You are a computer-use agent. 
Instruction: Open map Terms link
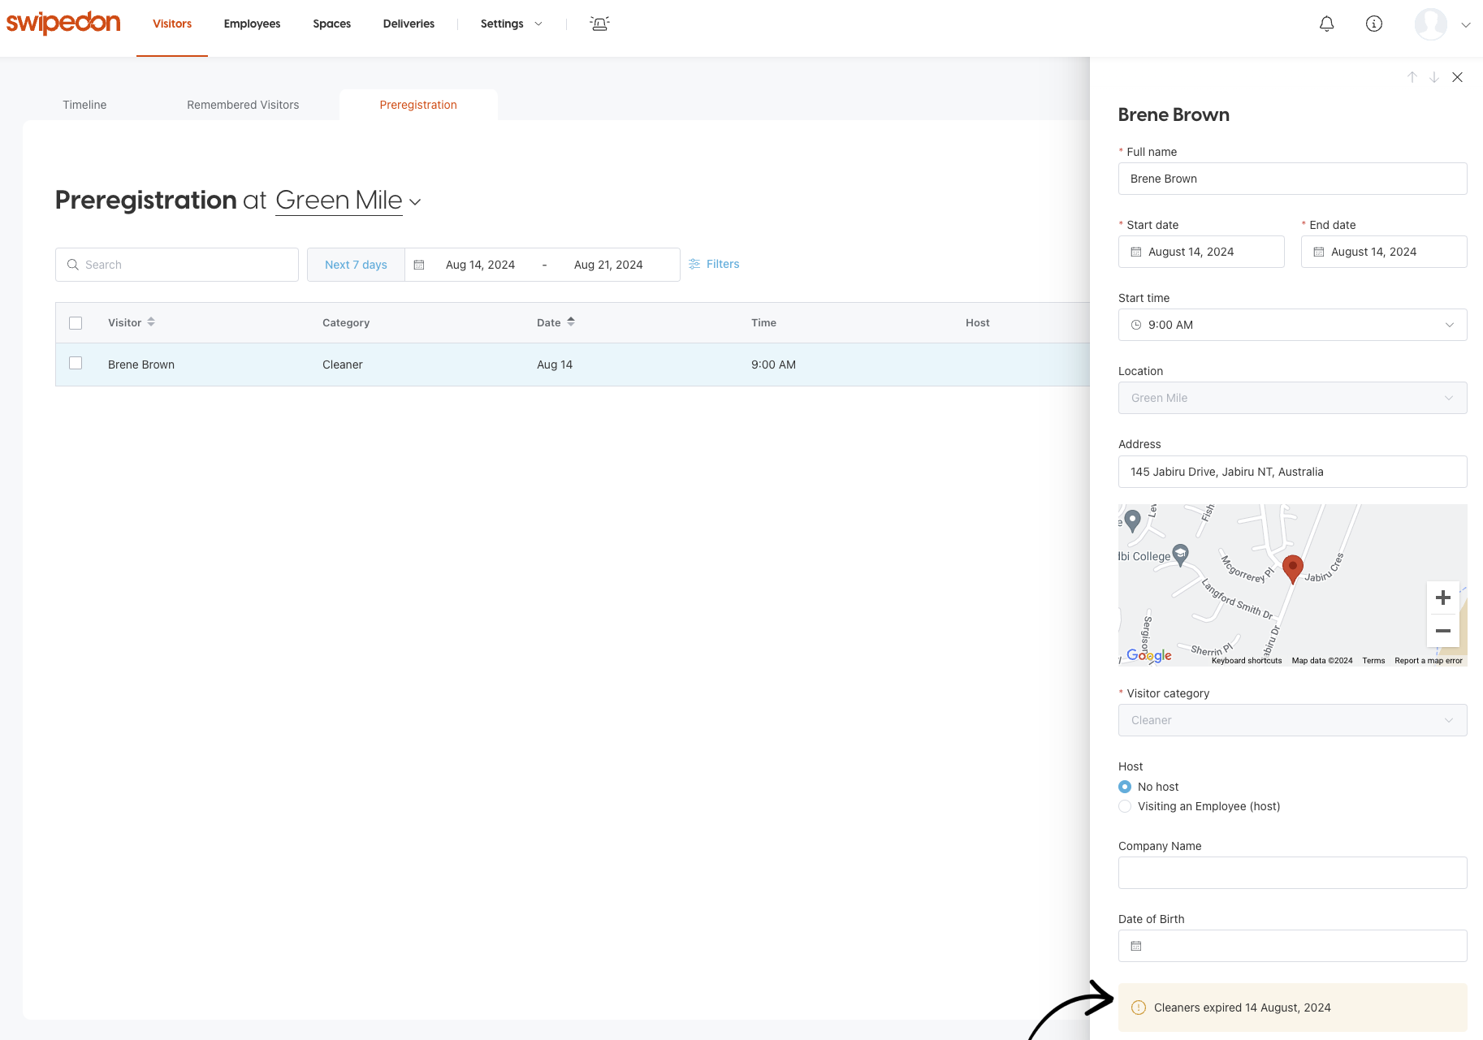click(1373, 660)
